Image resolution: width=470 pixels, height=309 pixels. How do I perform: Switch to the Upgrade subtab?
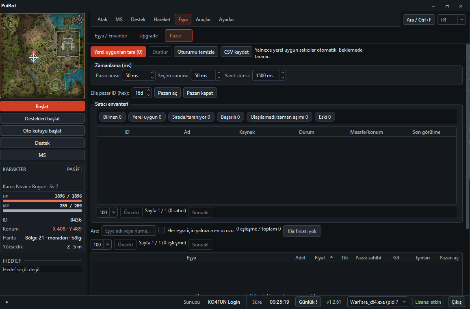point(148,36)
